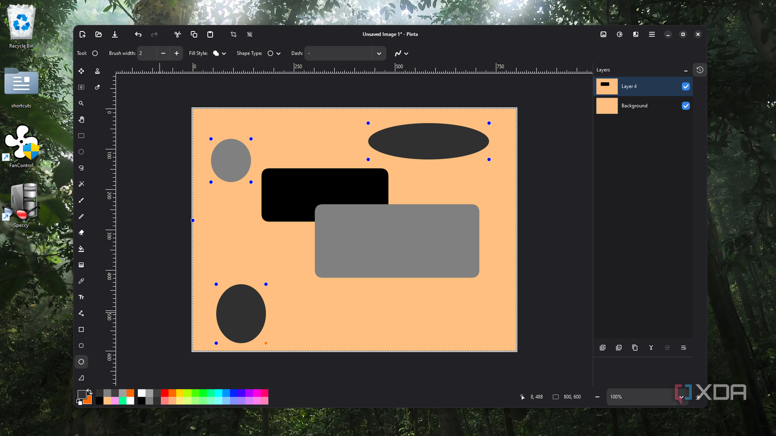Decrease brush width with minus button
Screen dimensions: 776x436
163,54
